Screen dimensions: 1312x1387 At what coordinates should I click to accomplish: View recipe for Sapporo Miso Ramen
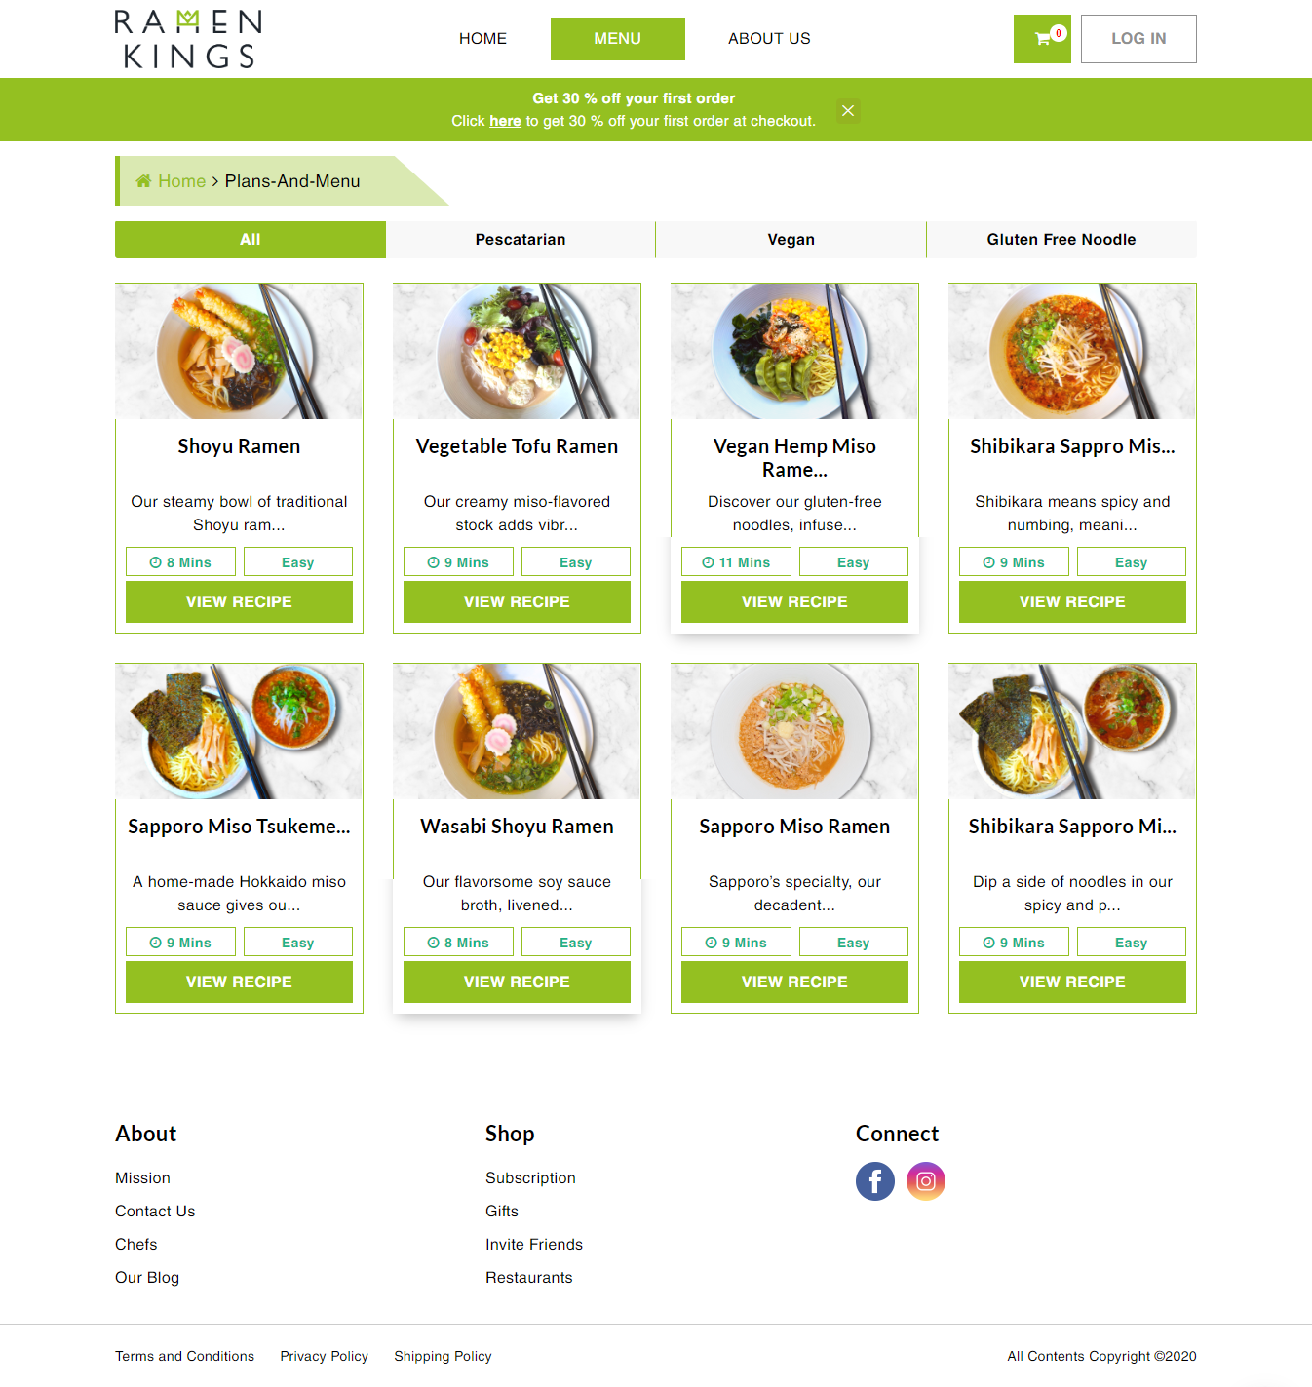point(794,982)
